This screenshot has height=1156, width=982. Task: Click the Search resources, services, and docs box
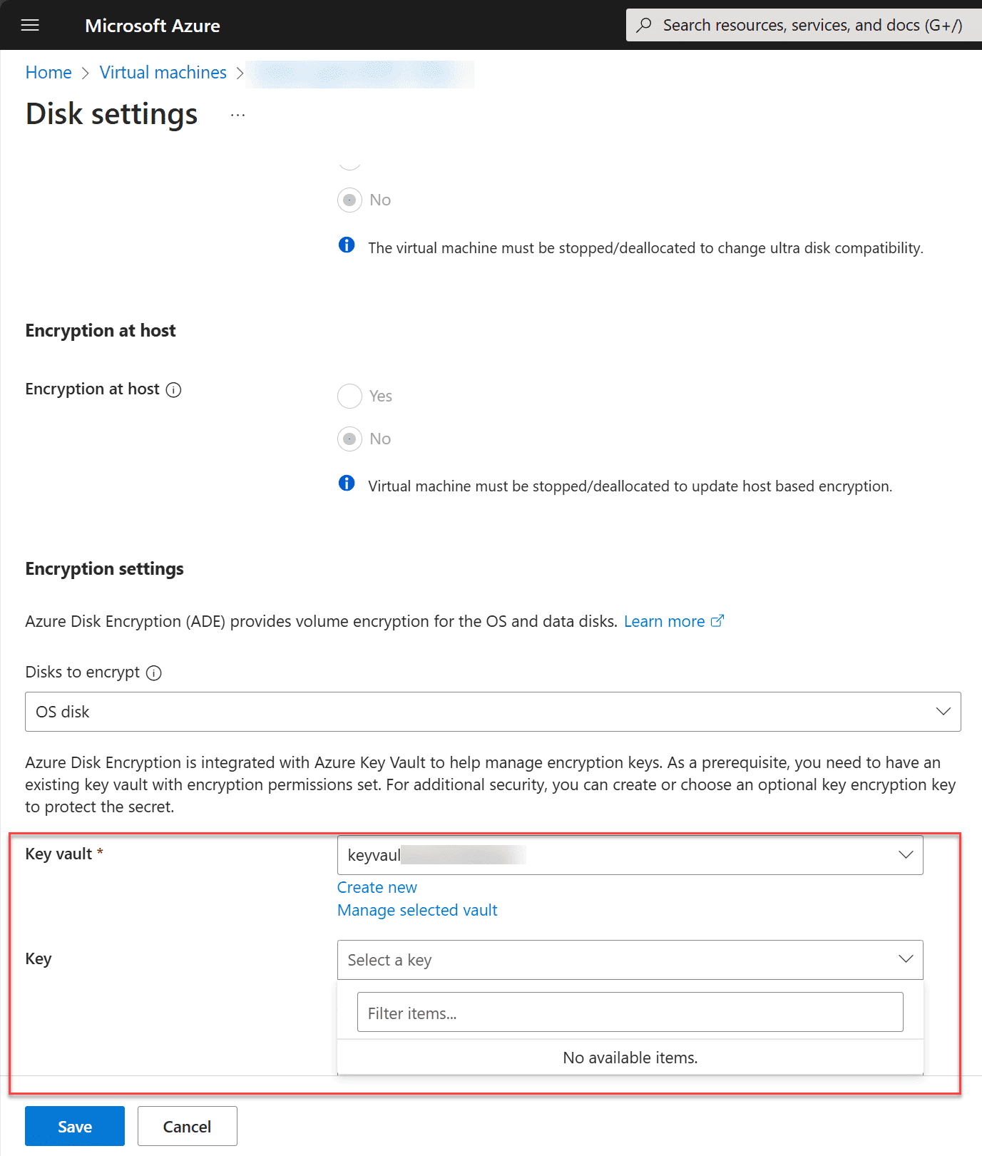coord(804,25)
